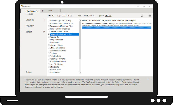Click the refresh recalculate icon
173x105 pixels.
click(142, 16)
